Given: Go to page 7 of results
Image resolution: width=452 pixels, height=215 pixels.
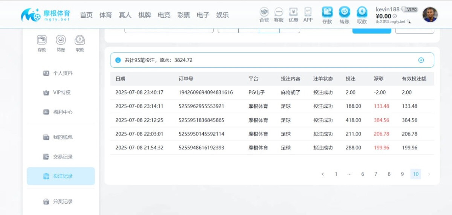Looking at the screenshot, I should (376, 174).
